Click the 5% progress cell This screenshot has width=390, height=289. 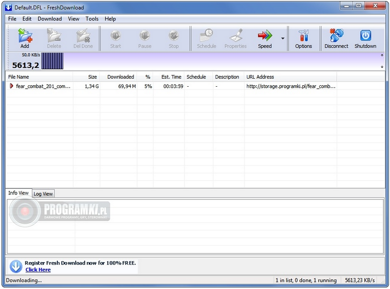coord(148,86)
